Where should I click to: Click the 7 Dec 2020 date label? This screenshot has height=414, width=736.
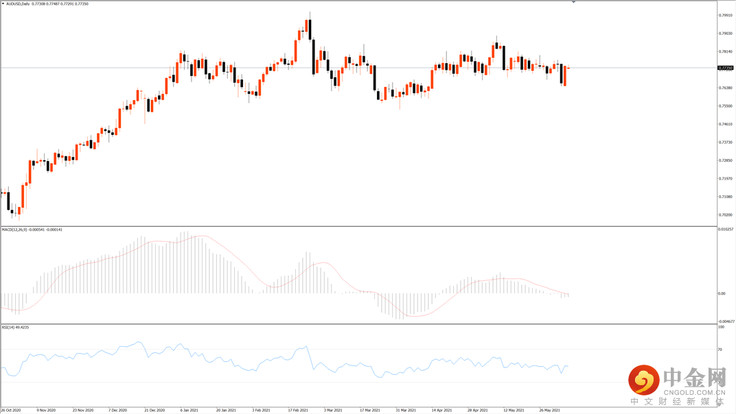(x=118, y=411)
